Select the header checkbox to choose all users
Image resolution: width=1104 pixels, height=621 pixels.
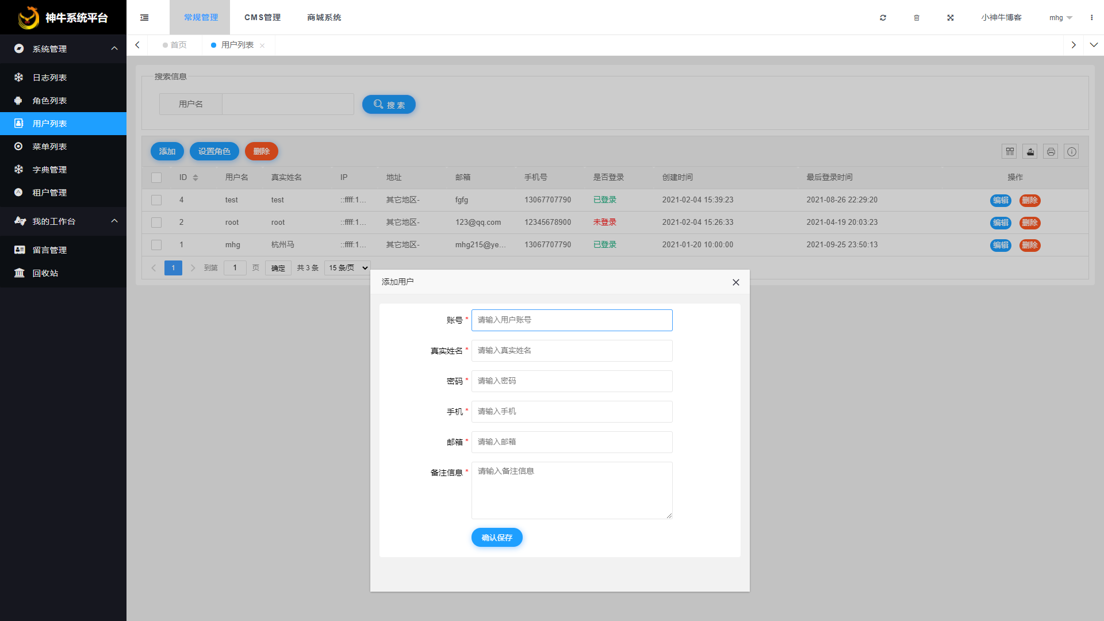click(x=156, y=177)
